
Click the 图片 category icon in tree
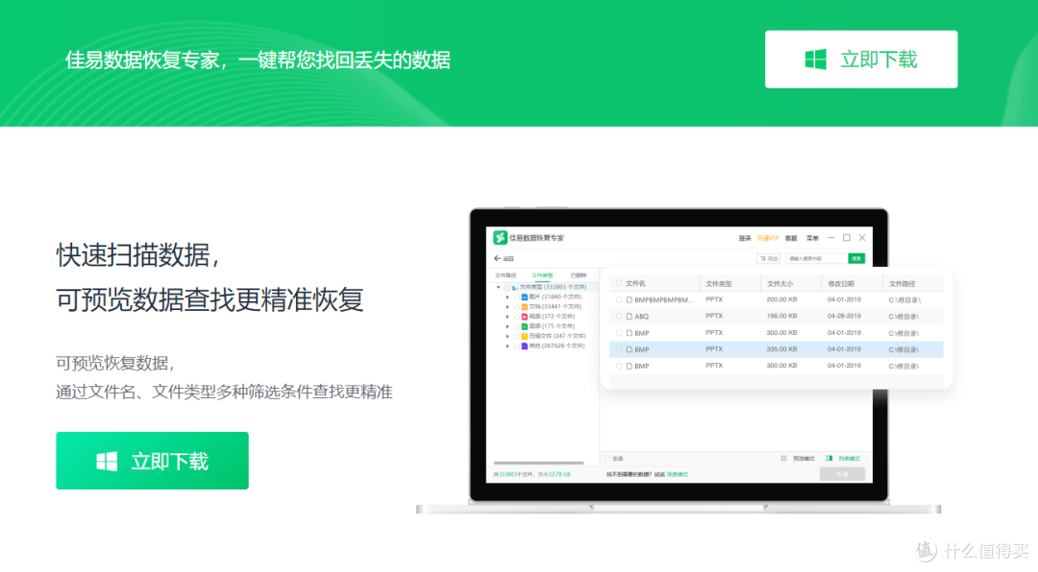[525, 297]
